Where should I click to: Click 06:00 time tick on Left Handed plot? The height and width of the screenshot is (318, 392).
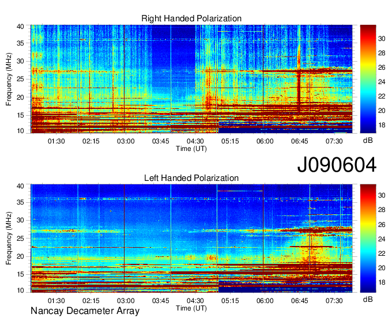pos(265,301)
